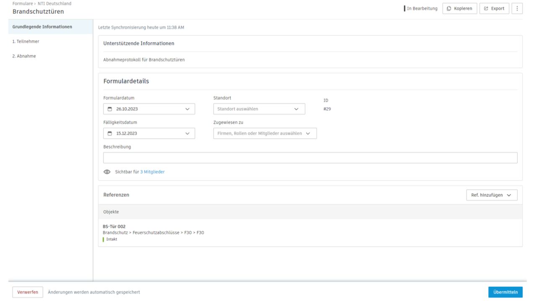The width and height of the screenshot is (536, 301).
Task: Open the Standort auswählen dropdown
Action: tap(259, 109)
